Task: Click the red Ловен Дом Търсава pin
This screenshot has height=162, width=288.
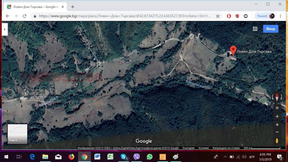Action: (233, 50)
